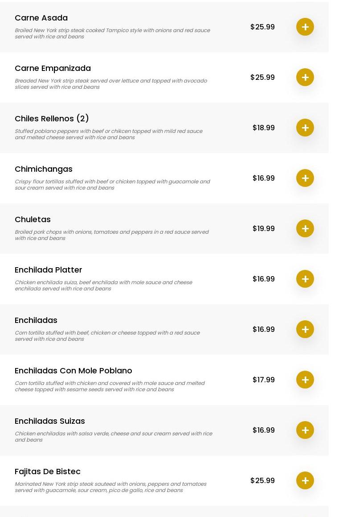Add Enchilada Platter to the order
343x517 pixels.
tap(305, 279)
